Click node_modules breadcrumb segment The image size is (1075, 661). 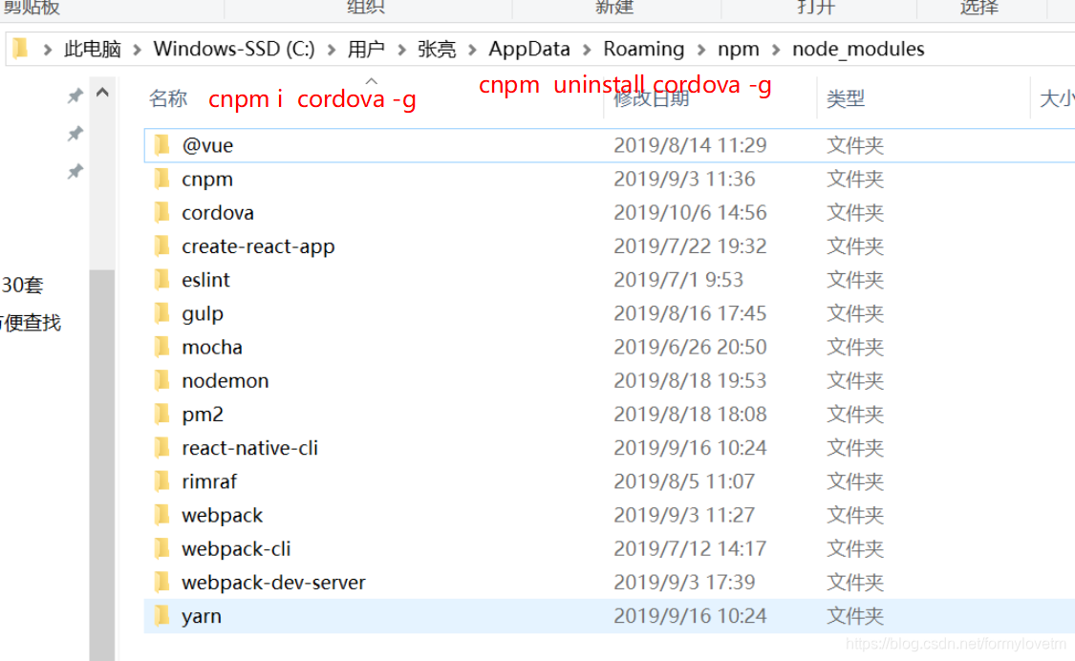click(x=858, y=50)
